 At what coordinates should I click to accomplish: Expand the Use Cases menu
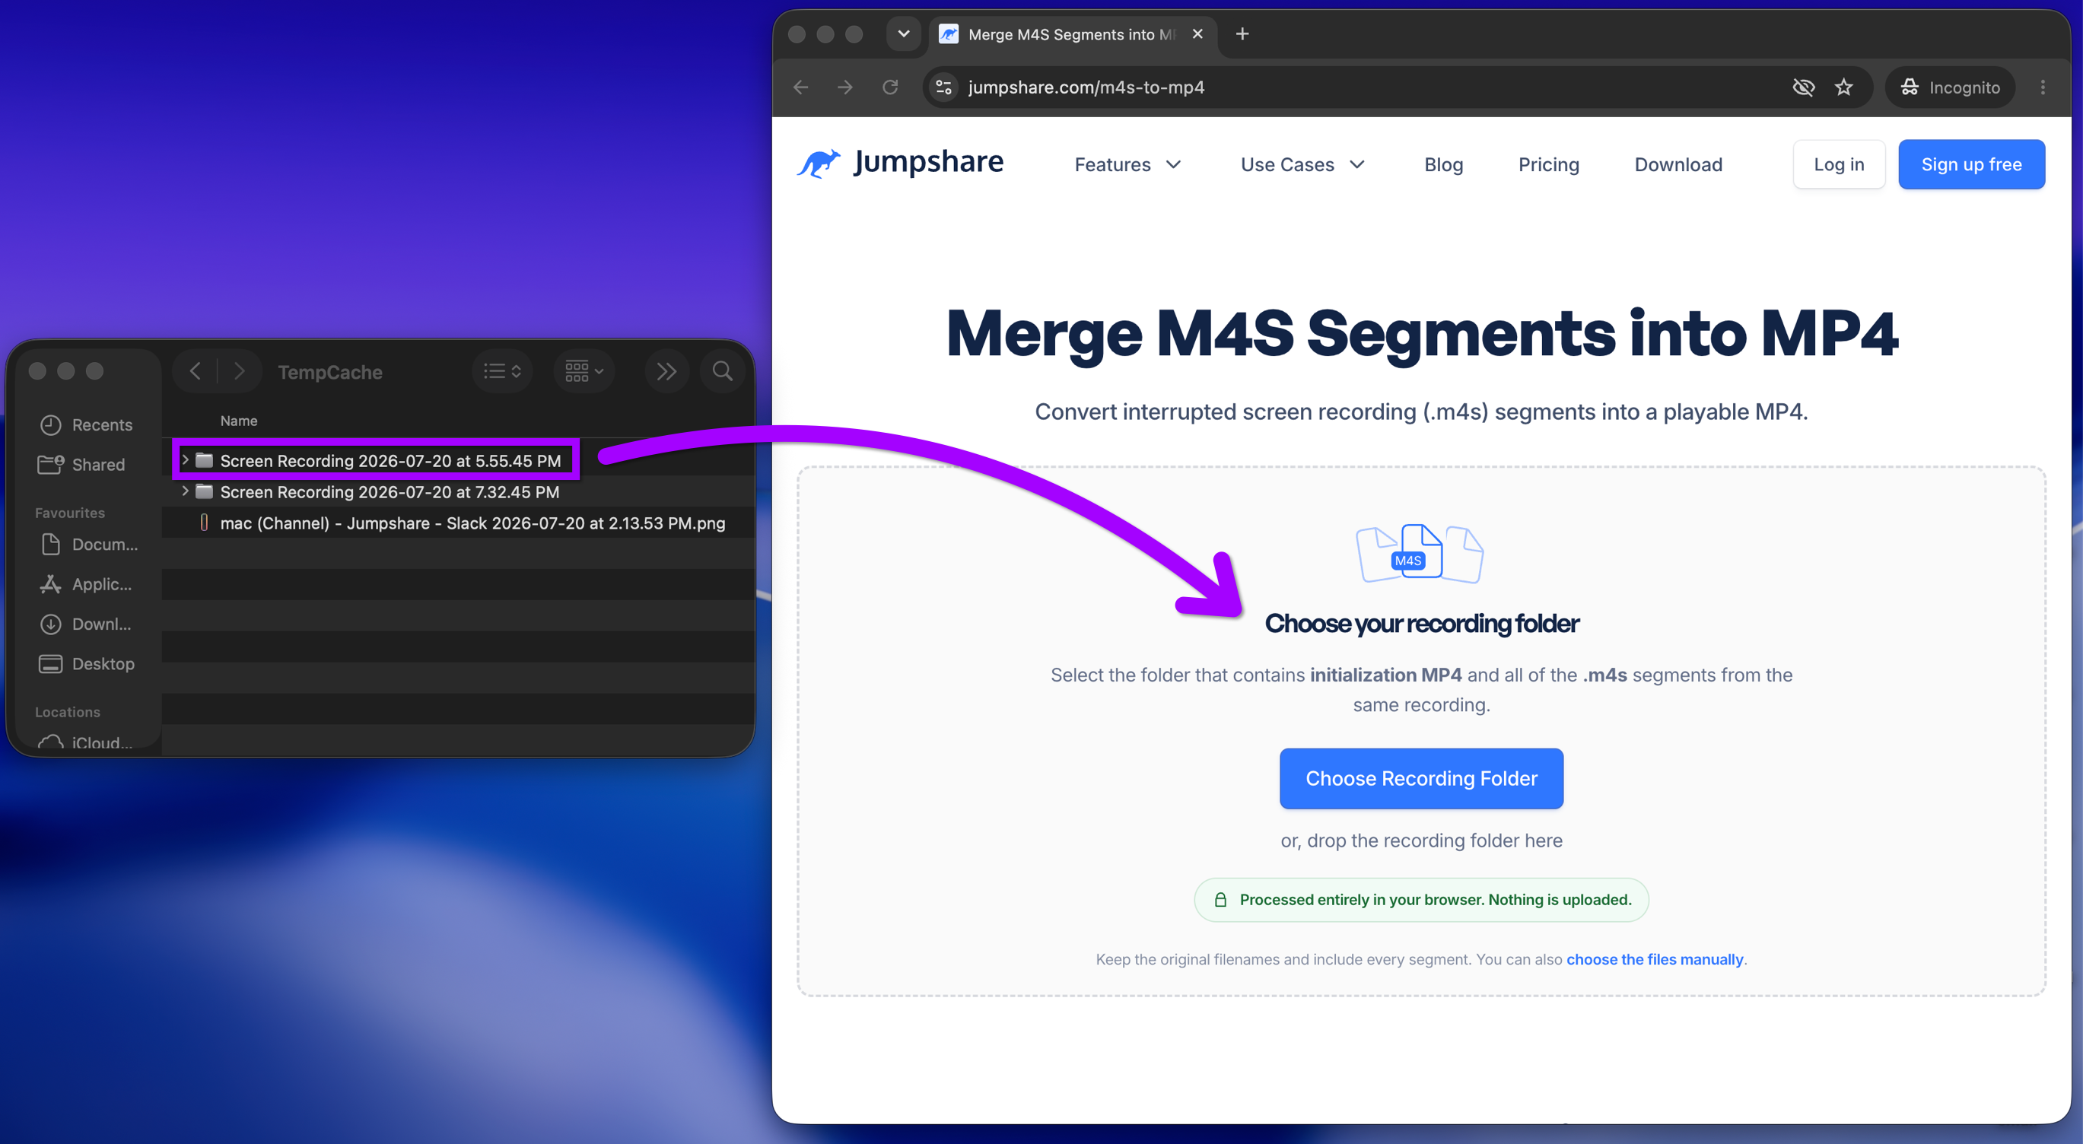click(x=1302, y=165)
